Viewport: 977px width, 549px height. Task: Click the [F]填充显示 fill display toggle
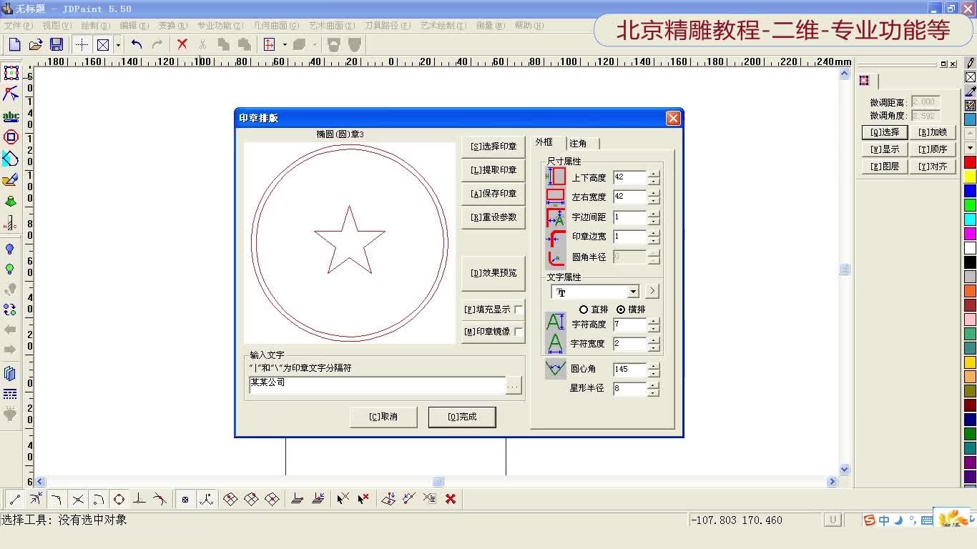493,310
